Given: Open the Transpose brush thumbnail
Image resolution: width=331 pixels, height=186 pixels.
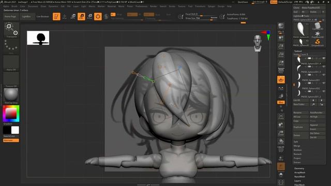Looking at the screenshot, I should (11, 30).
